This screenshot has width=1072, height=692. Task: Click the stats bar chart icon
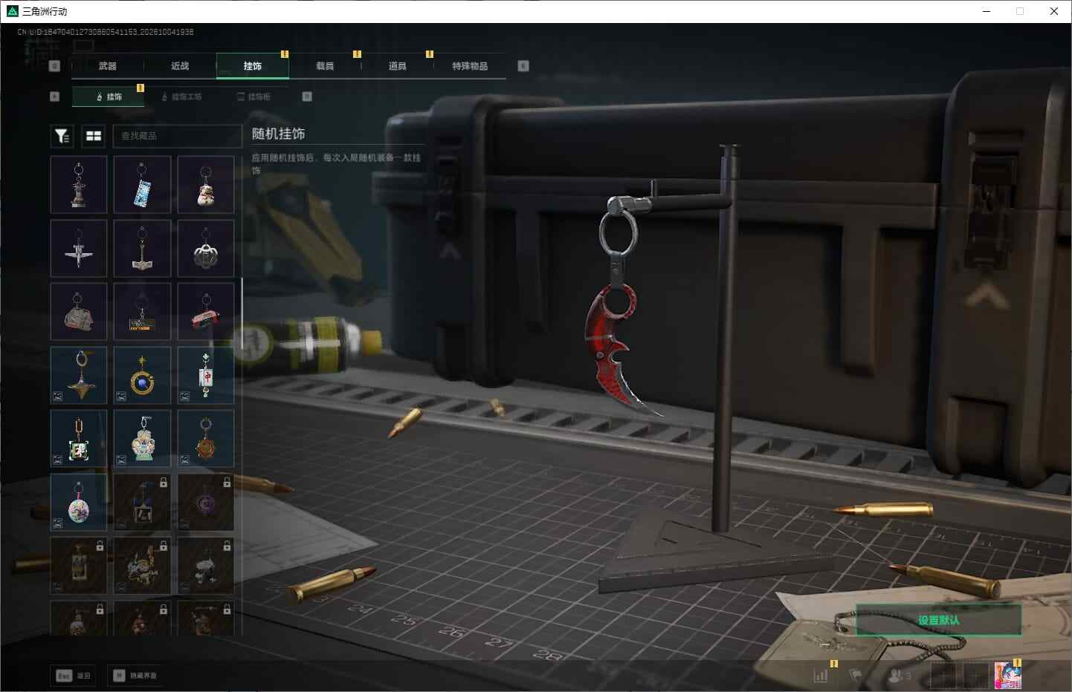821,675
